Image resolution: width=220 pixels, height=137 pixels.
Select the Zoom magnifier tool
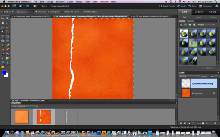[x=7, y=19]
